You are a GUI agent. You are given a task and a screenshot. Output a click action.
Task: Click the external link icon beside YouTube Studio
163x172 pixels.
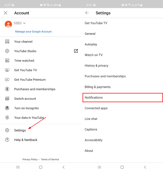click(x=76, y=51)
